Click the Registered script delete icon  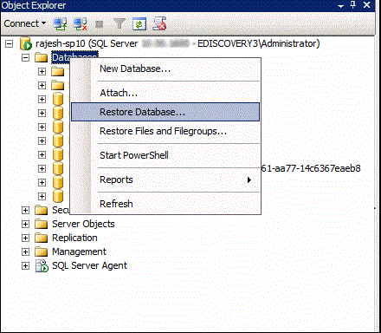(159, 23)
